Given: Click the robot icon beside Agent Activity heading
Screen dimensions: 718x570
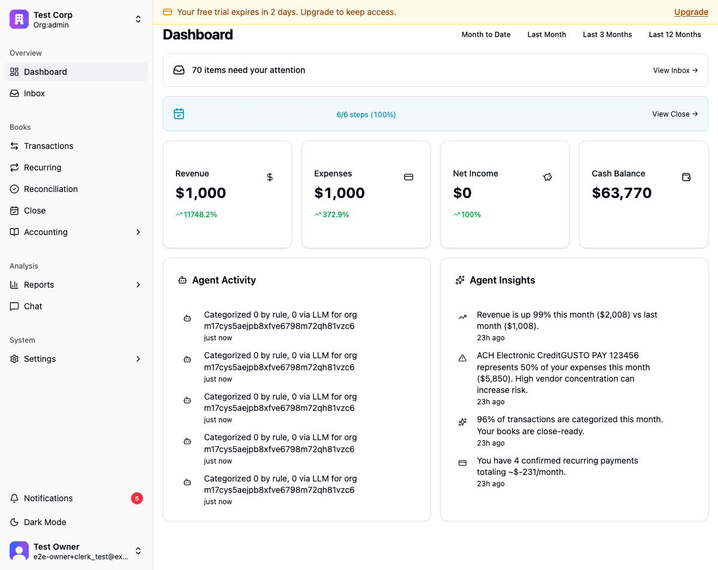Looking at the screenshot, I should point(182,280).
